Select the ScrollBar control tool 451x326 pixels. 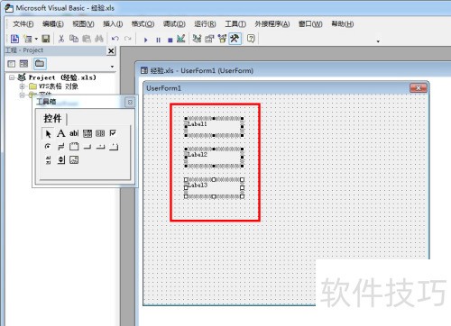pyautogui.click(x=48, y=159)
